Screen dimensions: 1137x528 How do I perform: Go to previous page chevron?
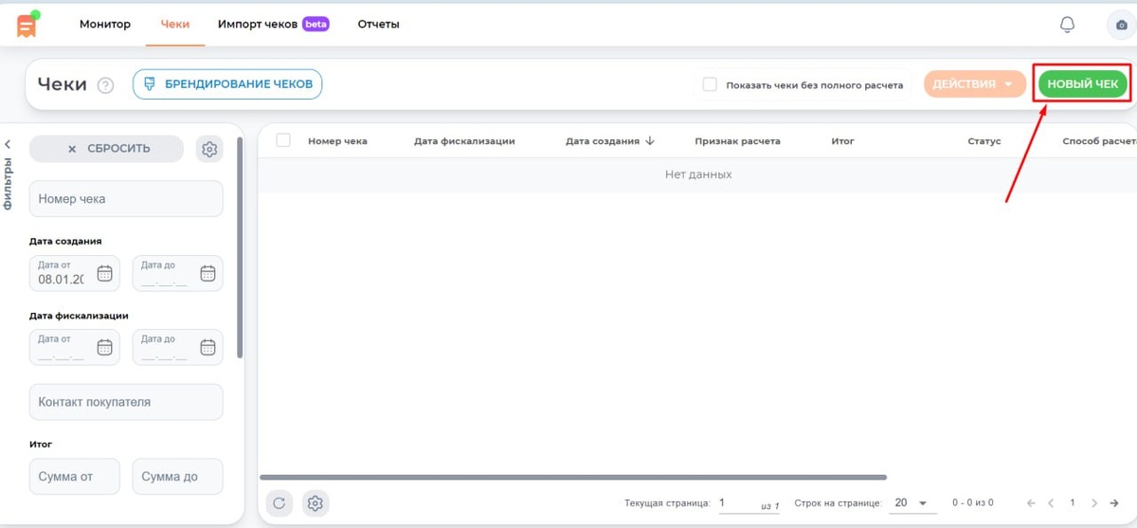tap(1051, 503)
